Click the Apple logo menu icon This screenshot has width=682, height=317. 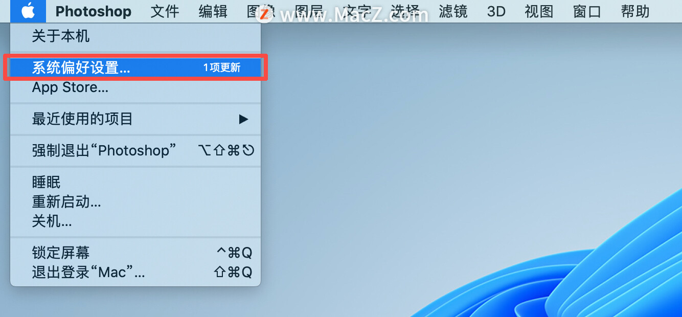(x=28, y=11)
